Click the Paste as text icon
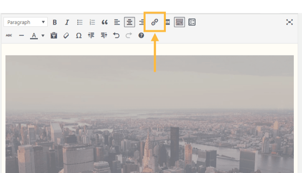302x173 pixels. click(x=54, y=36)
